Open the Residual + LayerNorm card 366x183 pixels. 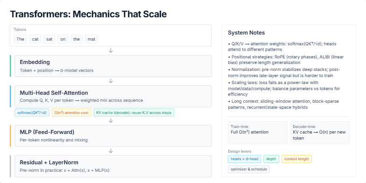[x=113, y=166]
